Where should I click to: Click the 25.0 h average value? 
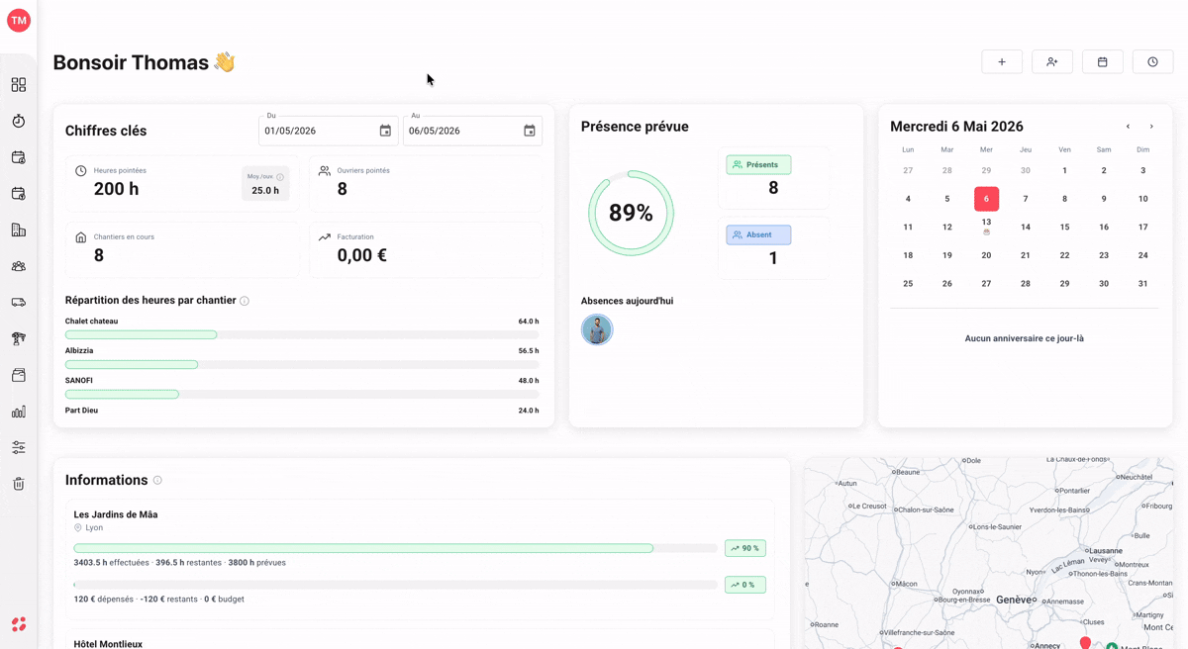pyautogui.click(x=265, y=191)
